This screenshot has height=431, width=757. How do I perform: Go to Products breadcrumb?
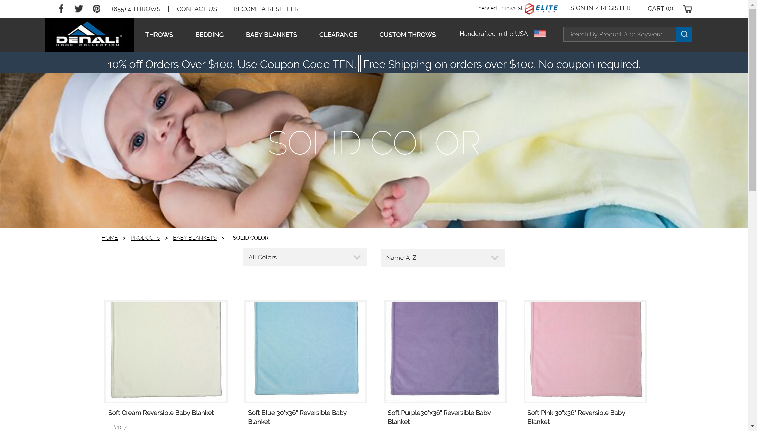tap(145, 238)
